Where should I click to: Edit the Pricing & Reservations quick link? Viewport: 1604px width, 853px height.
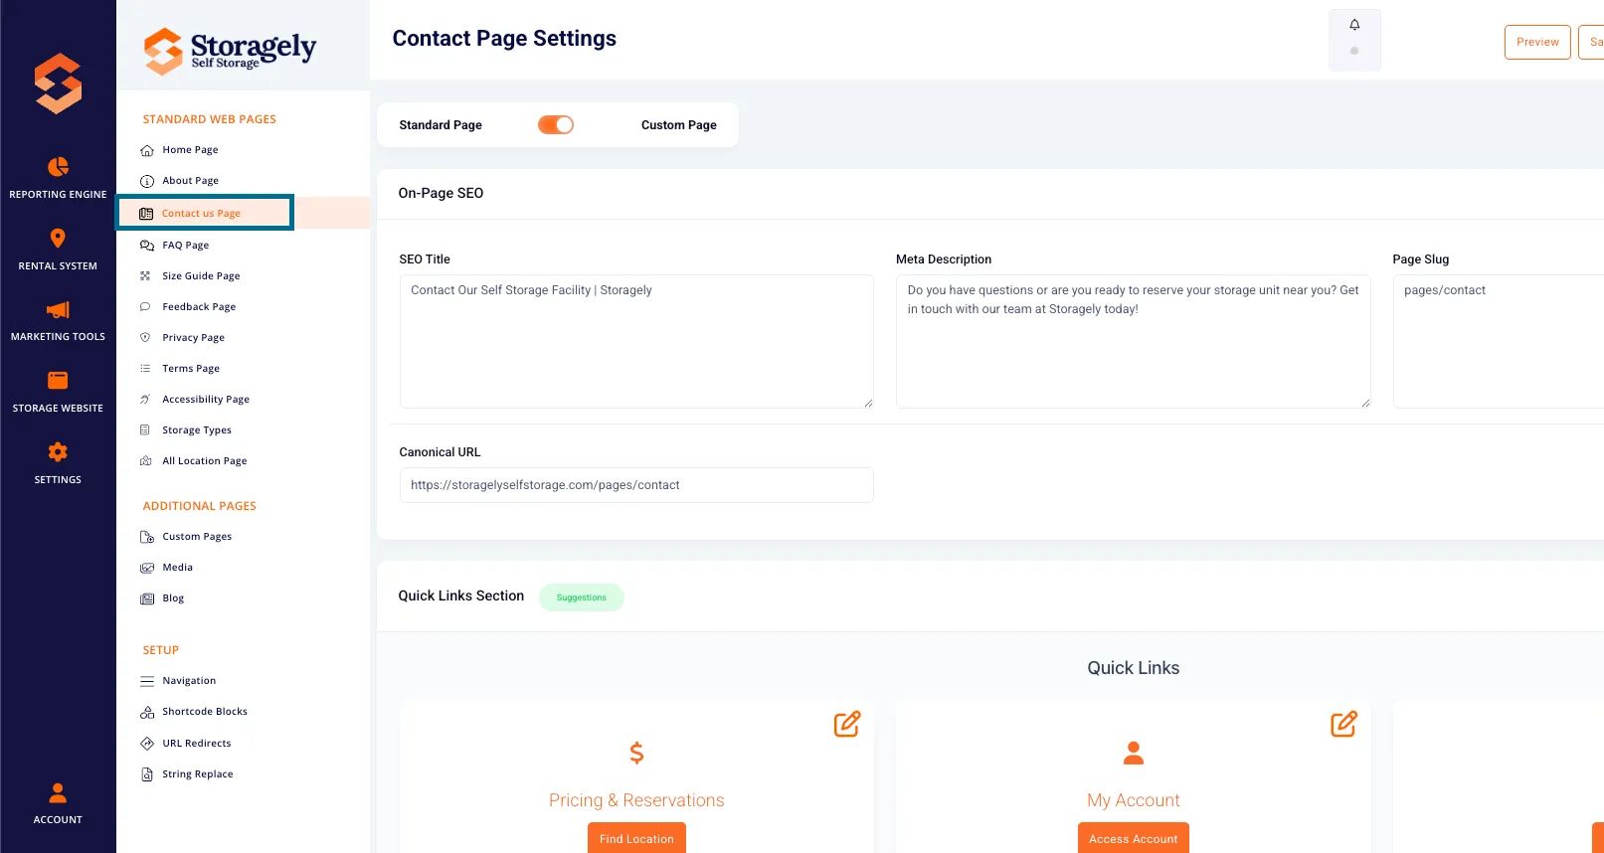(x=847, y=724)
